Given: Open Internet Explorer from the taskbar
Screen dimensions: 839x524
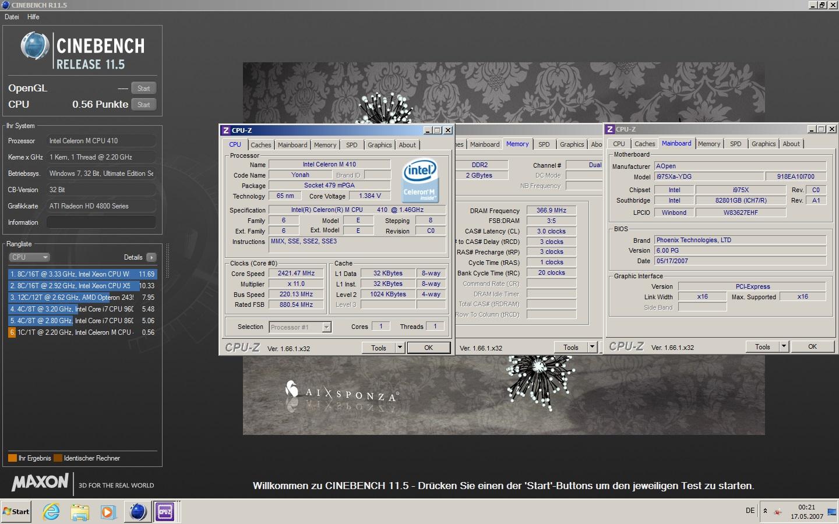Looking at the screenshot, I should pos(51,512).
